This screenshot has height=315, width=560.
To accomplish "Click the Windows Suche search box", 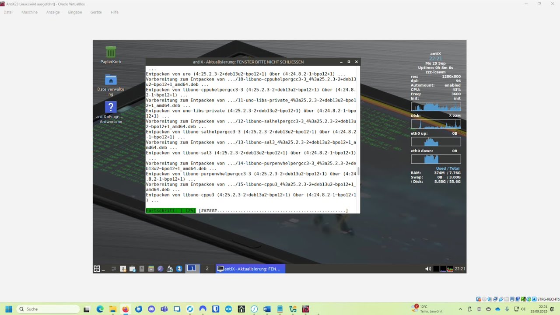I will coord(48,309).
